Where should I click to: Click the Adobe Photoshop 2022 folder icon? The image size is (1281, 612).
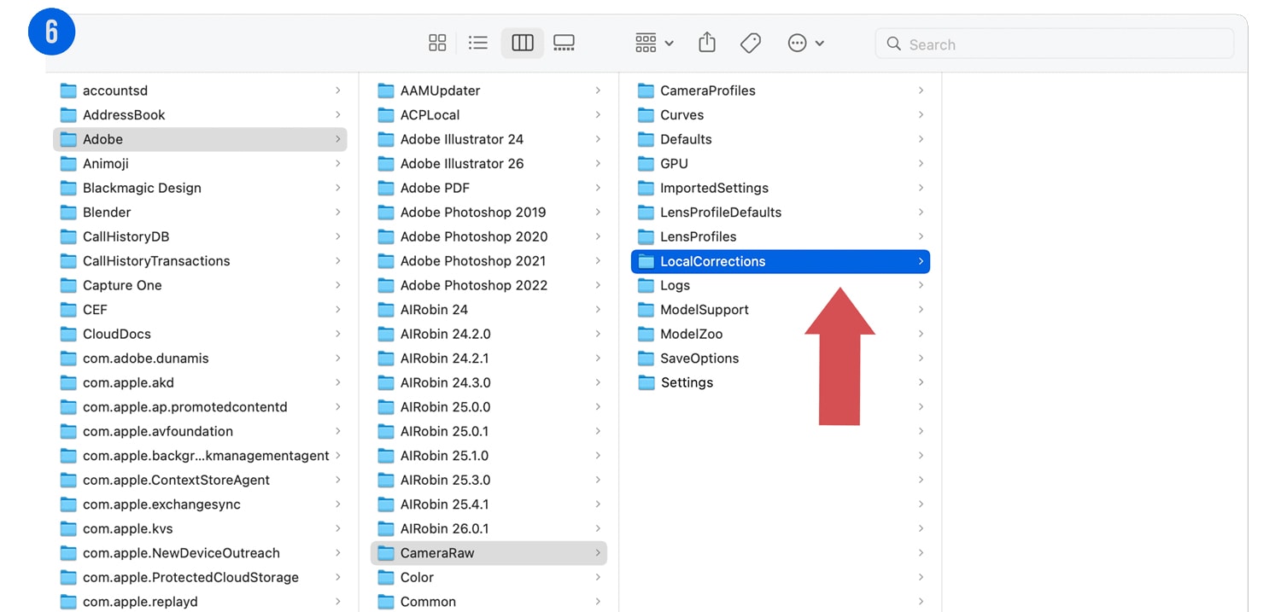click(386, 285)
